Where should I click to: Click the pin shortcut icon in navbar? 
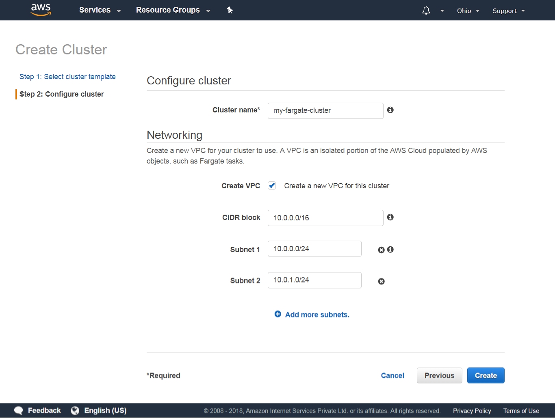pyautogui.click(x=230, y=10)
